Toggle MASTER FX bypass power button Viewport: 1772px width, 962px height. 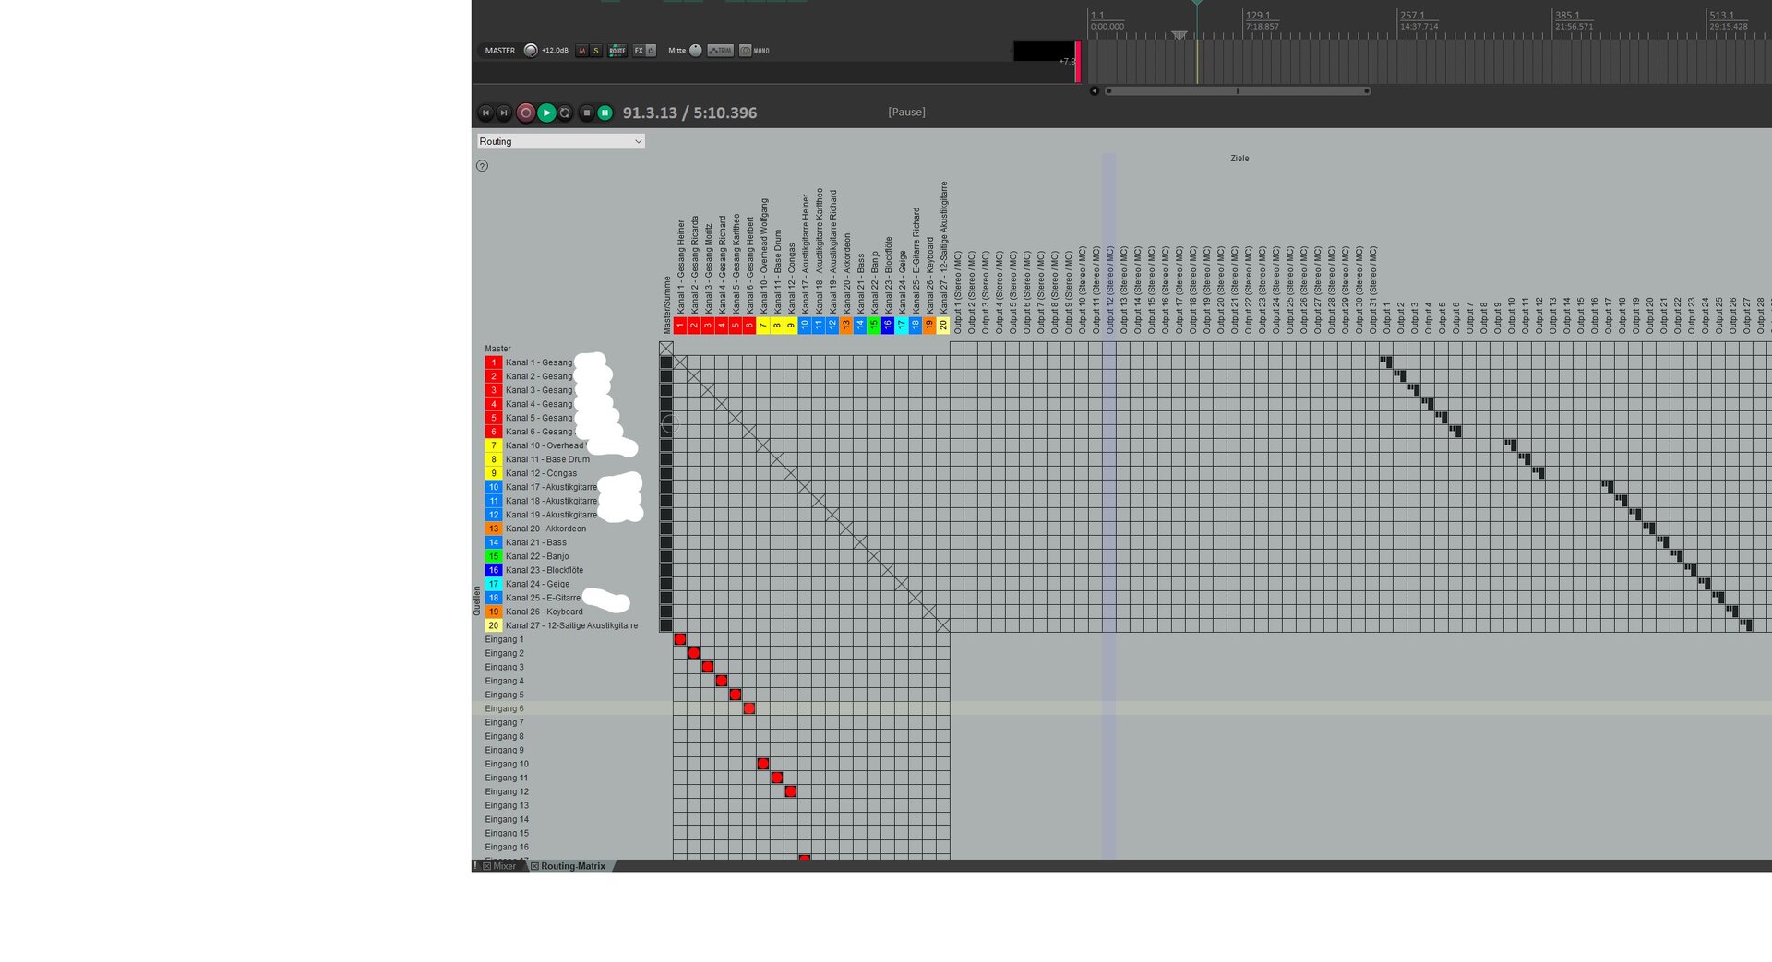tap(651, 51)
